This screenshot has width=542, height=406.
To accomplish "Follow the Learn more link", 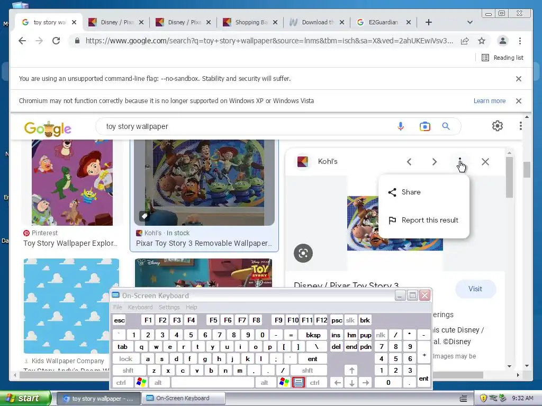I will pos(490,101).
